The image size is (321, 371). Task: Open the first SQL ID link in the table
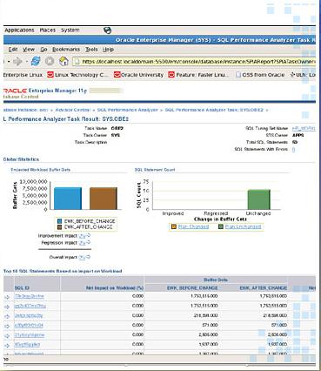click(30, 296)
